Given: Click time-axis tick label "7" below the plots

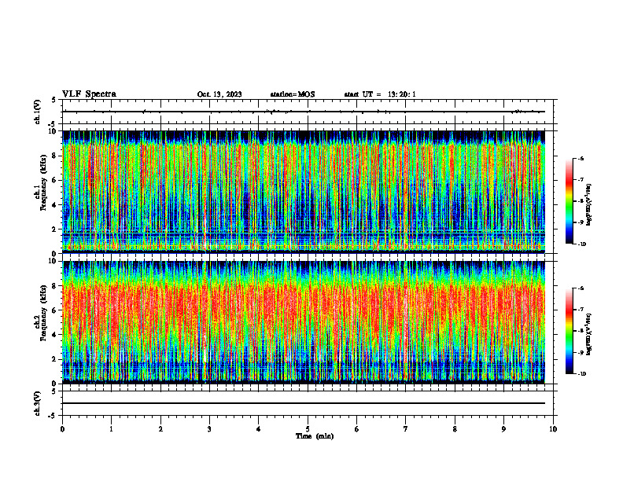Looking at the screenshot, I should pyautogui.click(x=406, y=429).
